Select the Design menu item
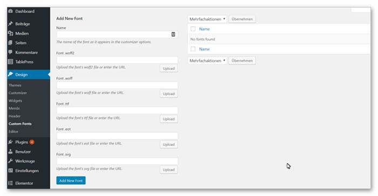 tap(29, 74)
